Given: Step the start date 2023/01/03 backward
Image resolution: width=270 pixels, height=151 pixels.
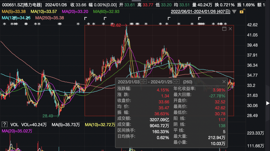Looking at the screenshot, I should 142,82.
